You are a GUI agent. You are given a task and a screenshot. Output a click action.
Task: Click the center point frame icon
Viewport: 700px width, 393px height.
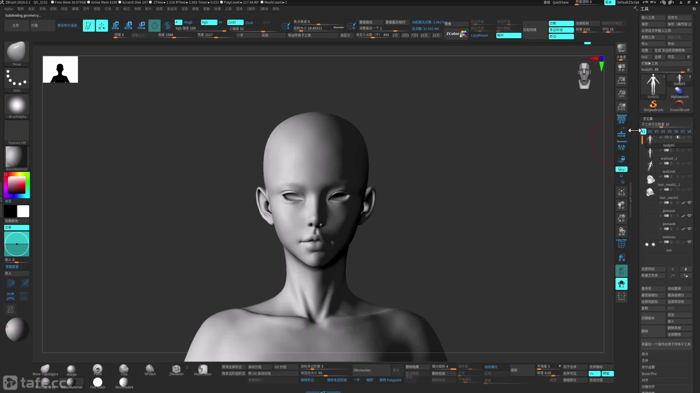tap(621, 192)
